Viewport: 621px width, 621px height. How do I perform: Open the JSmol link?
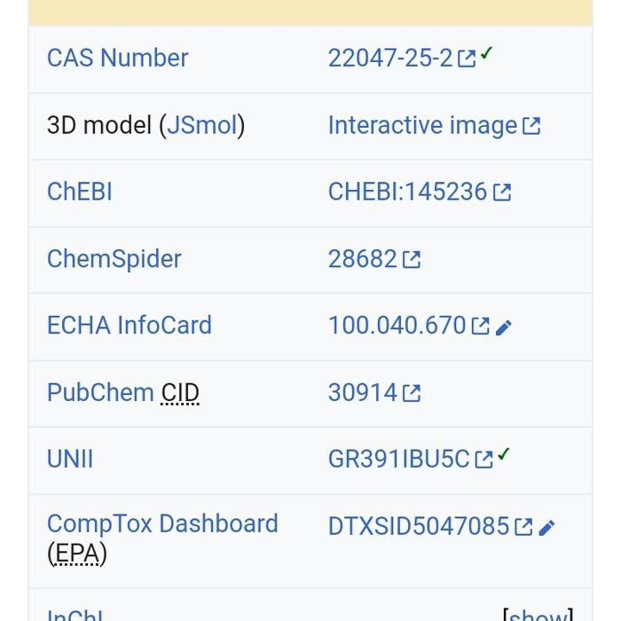202,125
